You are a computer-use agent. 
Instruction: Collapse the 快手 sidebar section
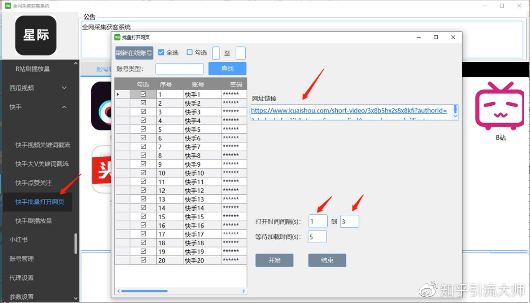pos(64,107)
